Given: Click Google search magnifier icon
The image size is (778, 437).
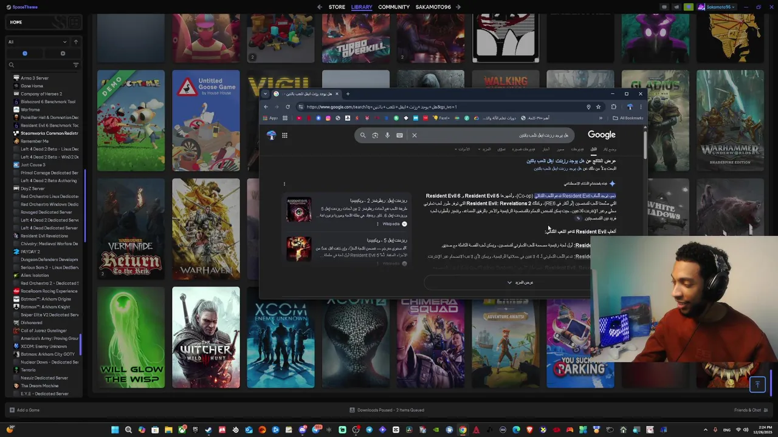Looking at the screenshot, I should tap(363, 135).
